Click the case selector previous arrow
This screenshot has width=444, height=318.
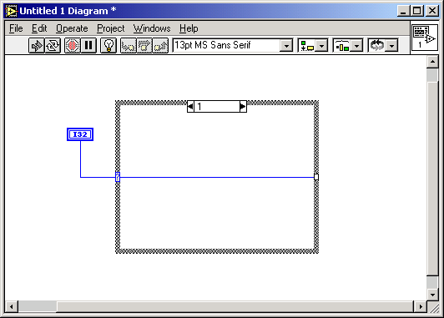click(x=190, y=107)
